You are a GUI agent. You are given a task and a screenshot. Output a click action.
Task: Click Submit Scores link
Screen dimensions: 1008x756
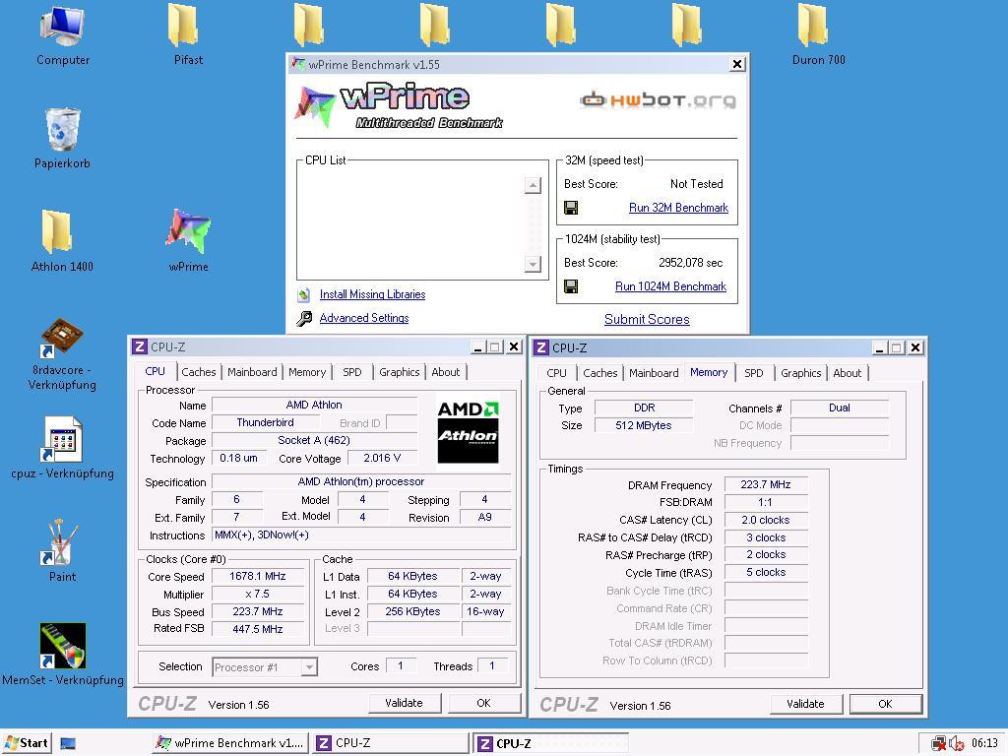pos(647,320)
